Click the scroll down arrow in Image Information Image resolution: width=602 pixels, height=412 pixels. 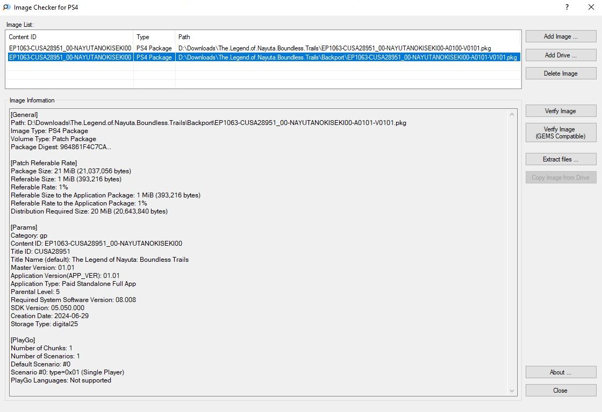[x=512, y=391]
